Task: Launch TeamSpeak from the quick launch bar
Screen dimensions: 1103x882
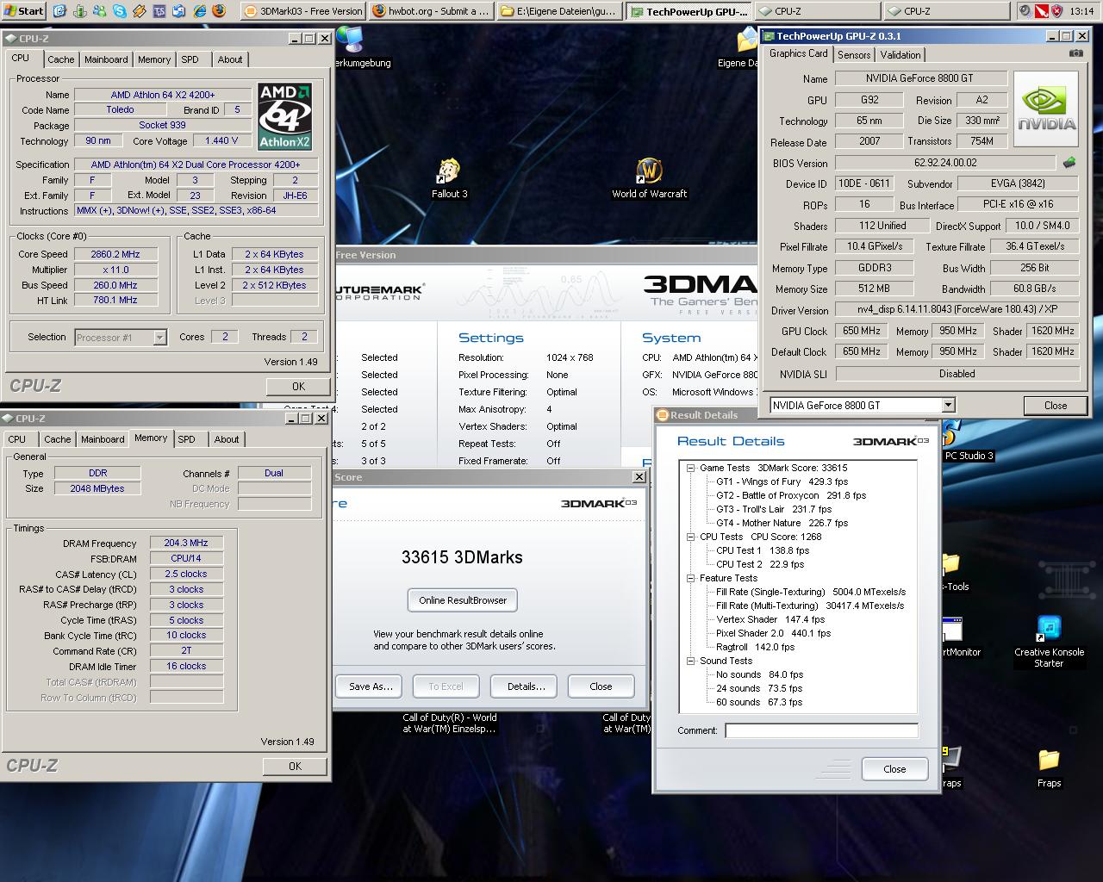Action: click(159, 11)
